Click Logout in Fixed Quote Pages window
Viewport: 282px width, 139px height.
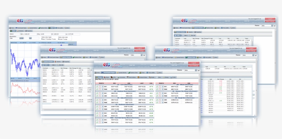[194, 63]
